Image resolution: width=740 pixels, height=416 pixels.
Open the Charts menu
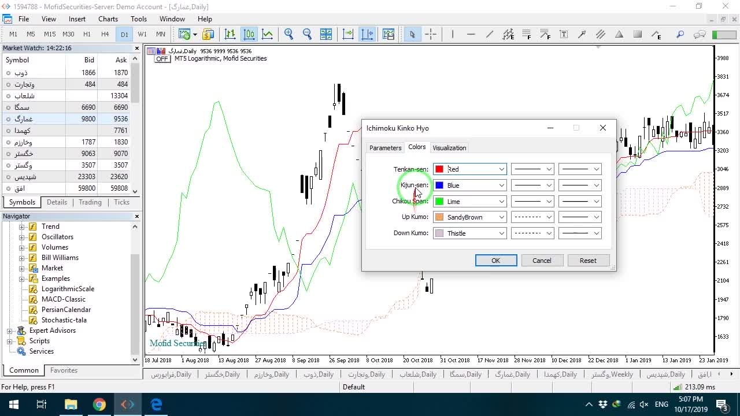108,19
